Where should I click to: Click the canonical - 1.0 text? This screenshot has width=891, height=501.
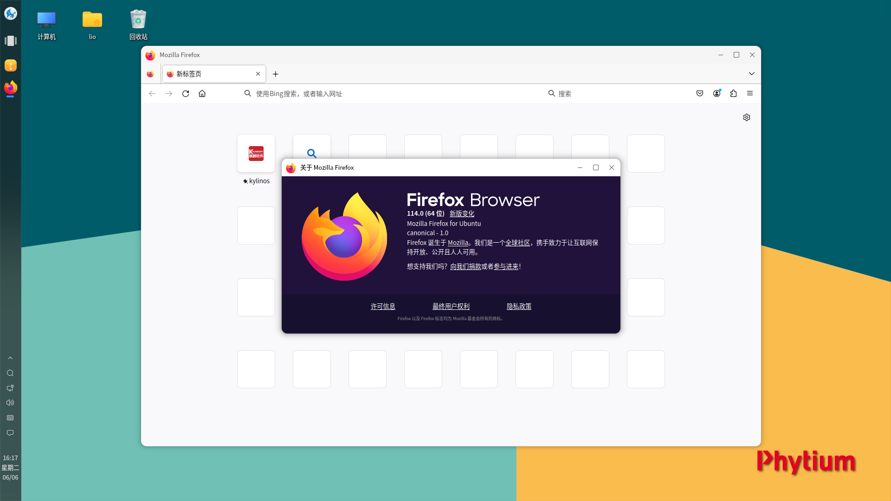427,233
